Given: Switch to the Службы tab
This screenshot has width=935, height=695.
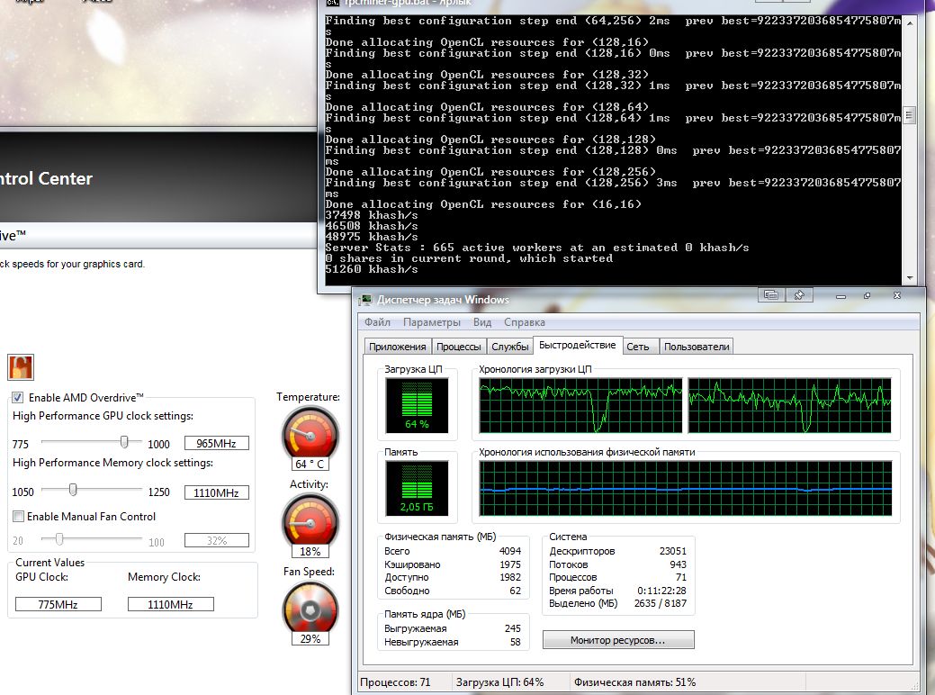Looking at the screenshot, I should coord(510,347).
